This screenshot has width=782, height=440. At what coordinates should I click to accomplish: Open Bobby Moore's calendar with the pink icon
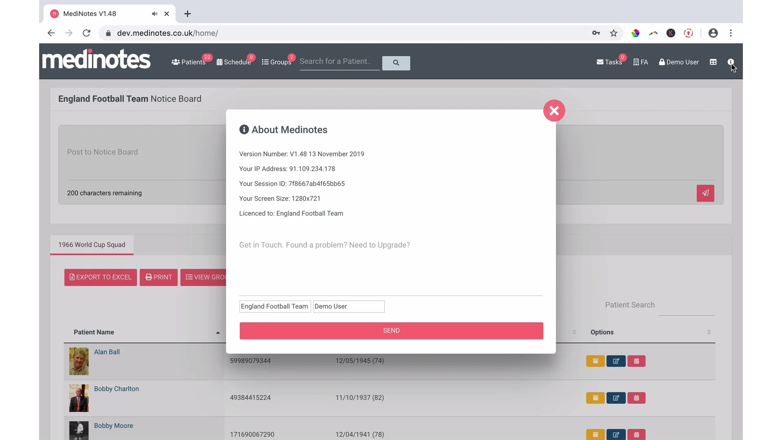(x=636, y=434)
